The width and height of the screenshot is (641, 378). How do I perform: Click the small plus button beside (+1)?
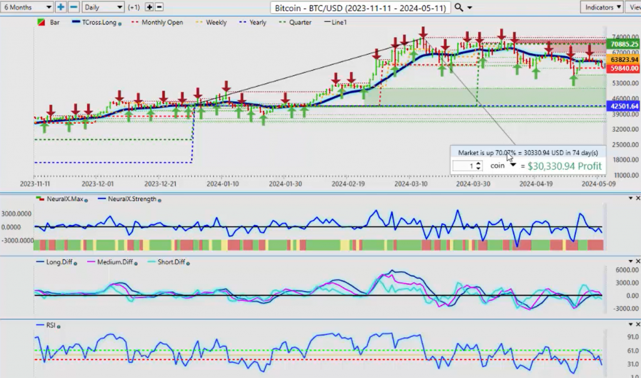click(149, 7)
